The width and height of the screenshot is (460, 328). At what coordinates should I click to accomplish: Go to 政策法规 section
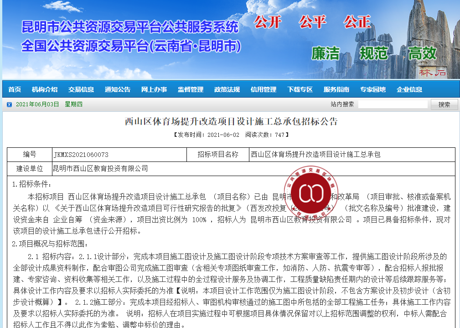pos(227,89)
